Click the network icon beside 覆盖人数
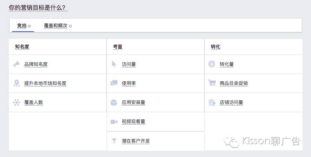311x157 pixels. tap(16, 102)
